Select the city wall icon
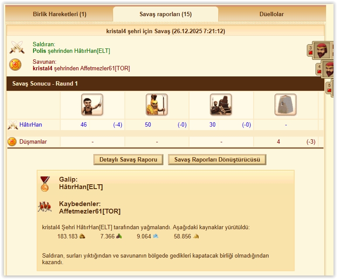This screenshot has width=337, height=279. [285, 105]
